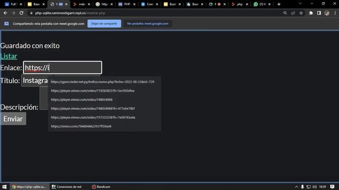Click the lock icon in address bar

tap(31, 13)
